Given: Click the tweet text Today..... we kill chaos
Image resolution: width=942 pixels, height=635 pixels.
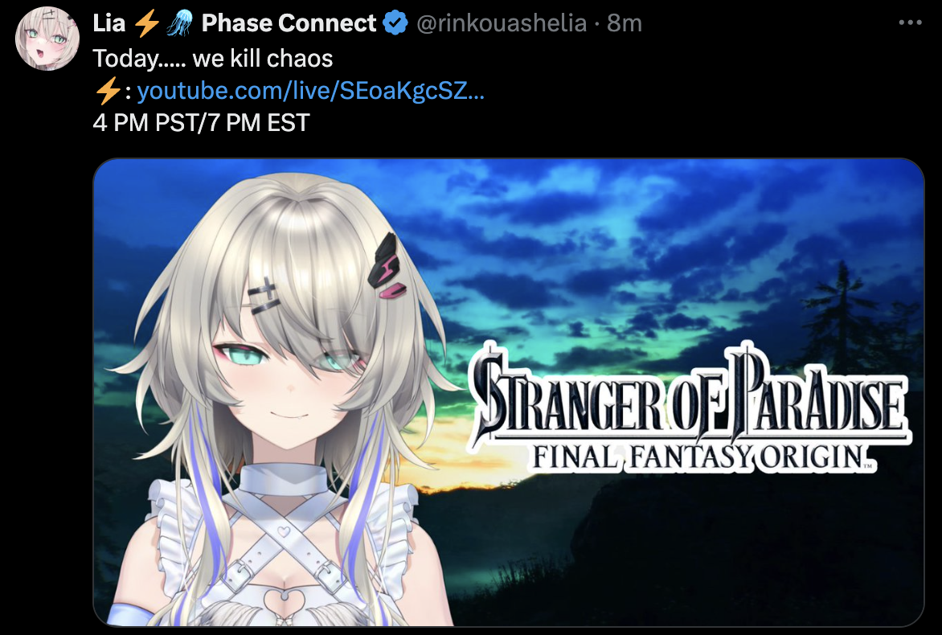Looking at the screenshot, I should pos(213,58).
